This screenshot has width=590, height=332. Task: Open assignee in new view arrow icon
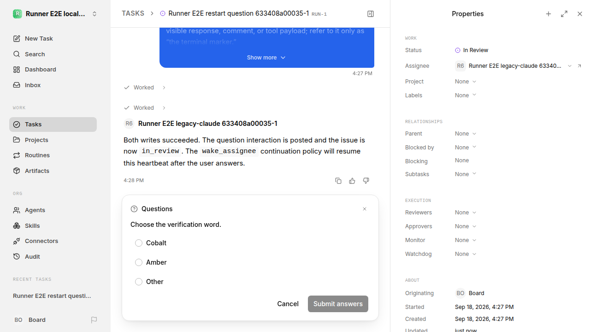pos(579,66)
